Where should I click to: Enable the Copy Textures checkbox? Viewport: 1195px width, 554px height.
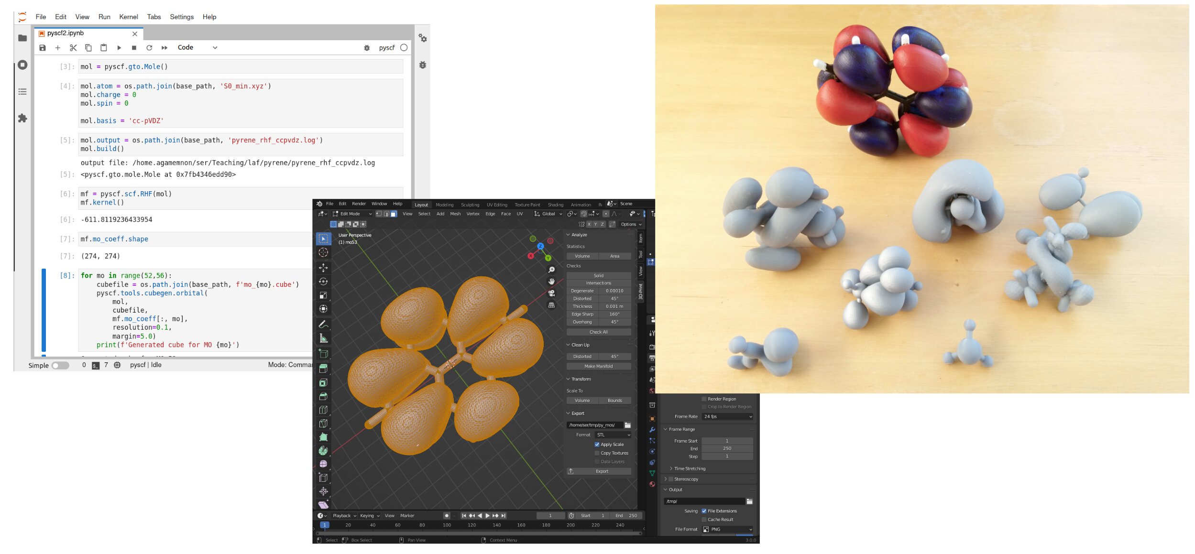(x=597, y=453)
